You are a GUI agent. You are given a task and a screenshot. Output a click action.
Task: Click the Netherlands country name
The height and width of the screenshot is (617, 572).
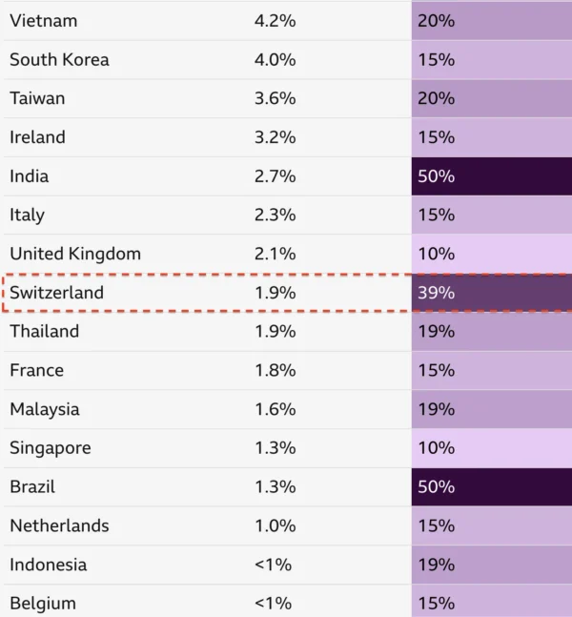tap(59, 525)
